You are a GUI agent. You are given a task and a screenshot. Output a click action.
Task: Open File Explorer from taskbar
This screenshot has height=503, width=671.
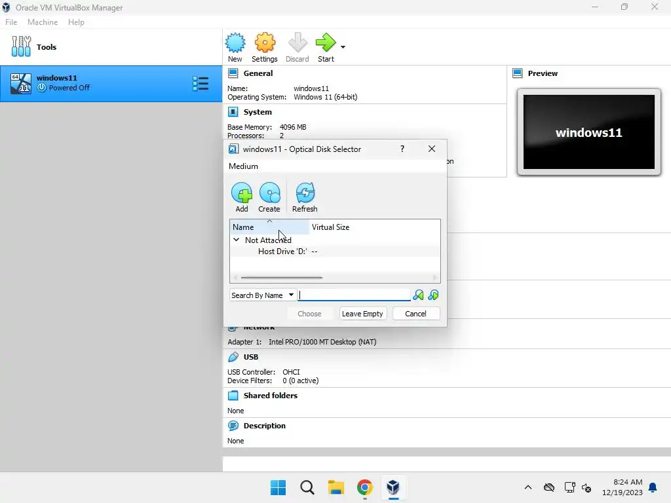(336, 487)
